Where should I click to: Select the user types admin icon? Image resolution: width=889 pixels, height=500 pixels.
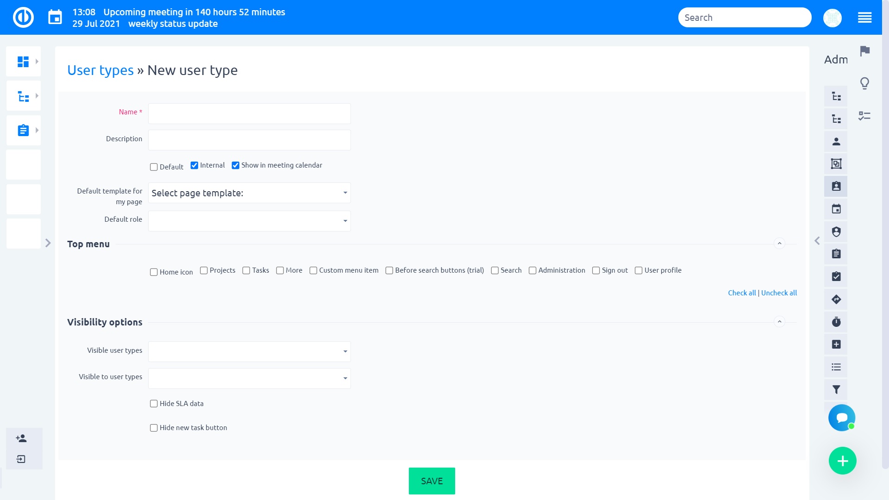tap(836, 187)
